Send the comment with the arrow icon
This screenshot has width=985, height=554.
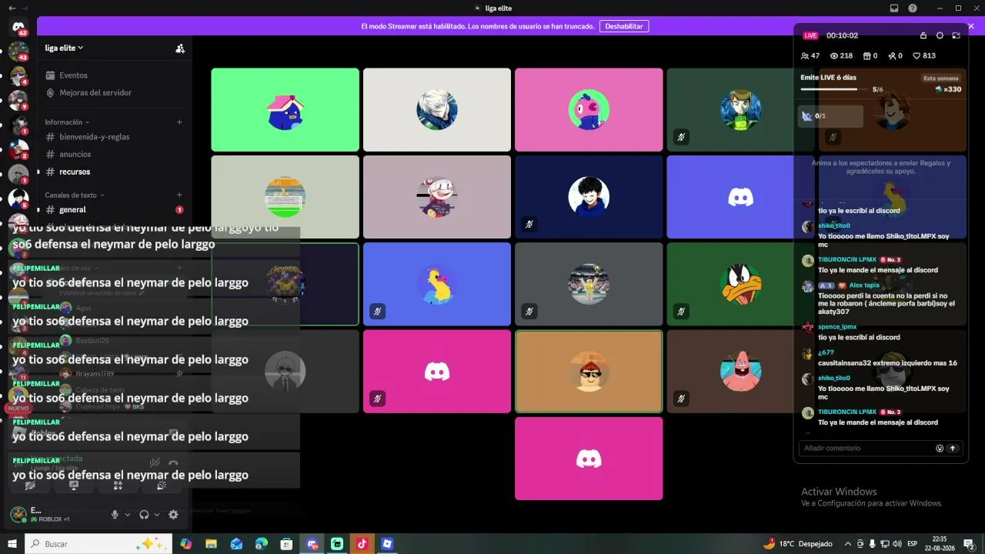coord(953,449)
